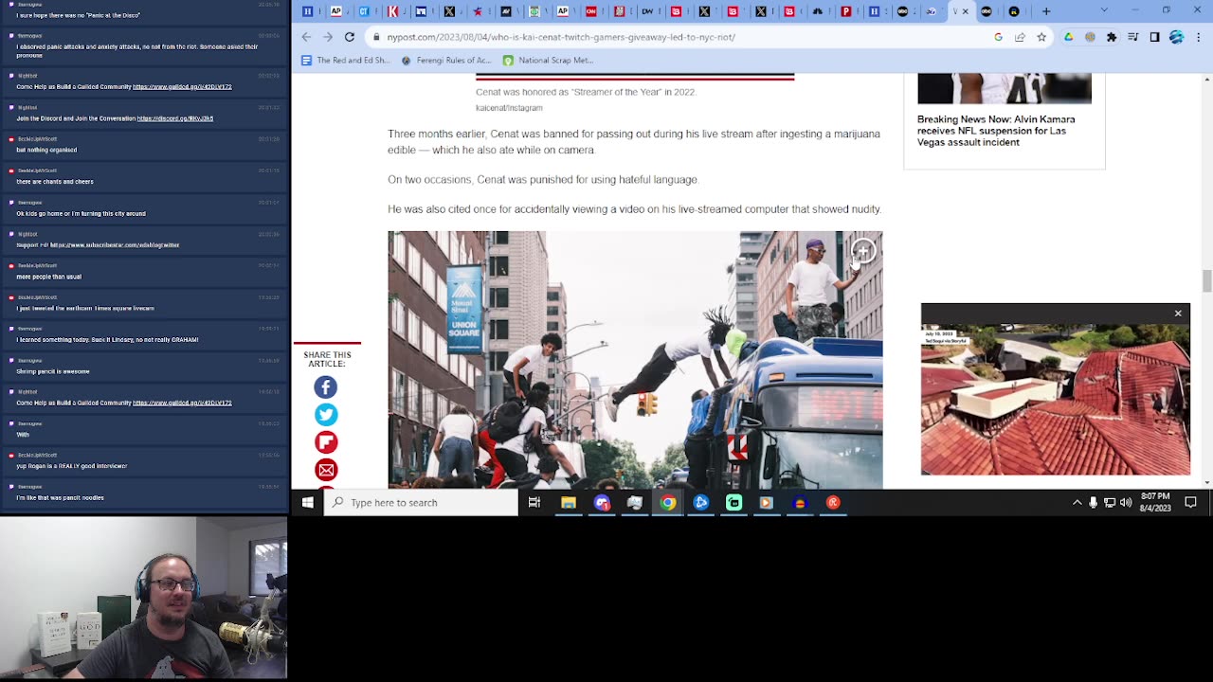Expand Chrome tab search dropdown
This screenshot has height=682, width=1213.
(x=1104, y=10)
